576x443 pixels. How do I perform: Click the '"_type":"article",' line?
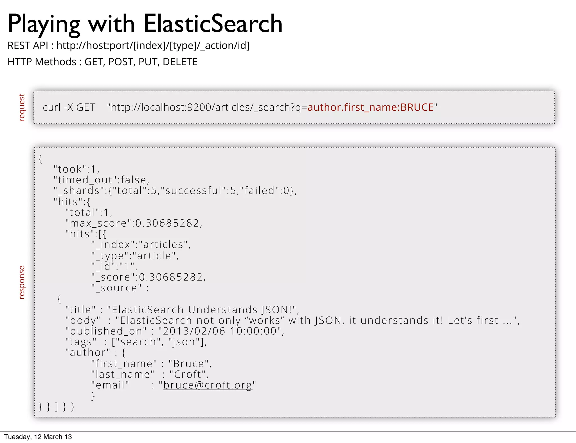click(135, 256)
